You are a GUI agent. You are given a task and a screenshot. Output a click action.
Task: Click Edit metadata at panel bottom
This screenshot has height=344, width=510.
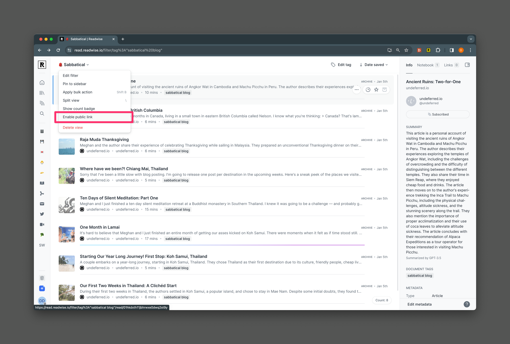pos(419,304)
